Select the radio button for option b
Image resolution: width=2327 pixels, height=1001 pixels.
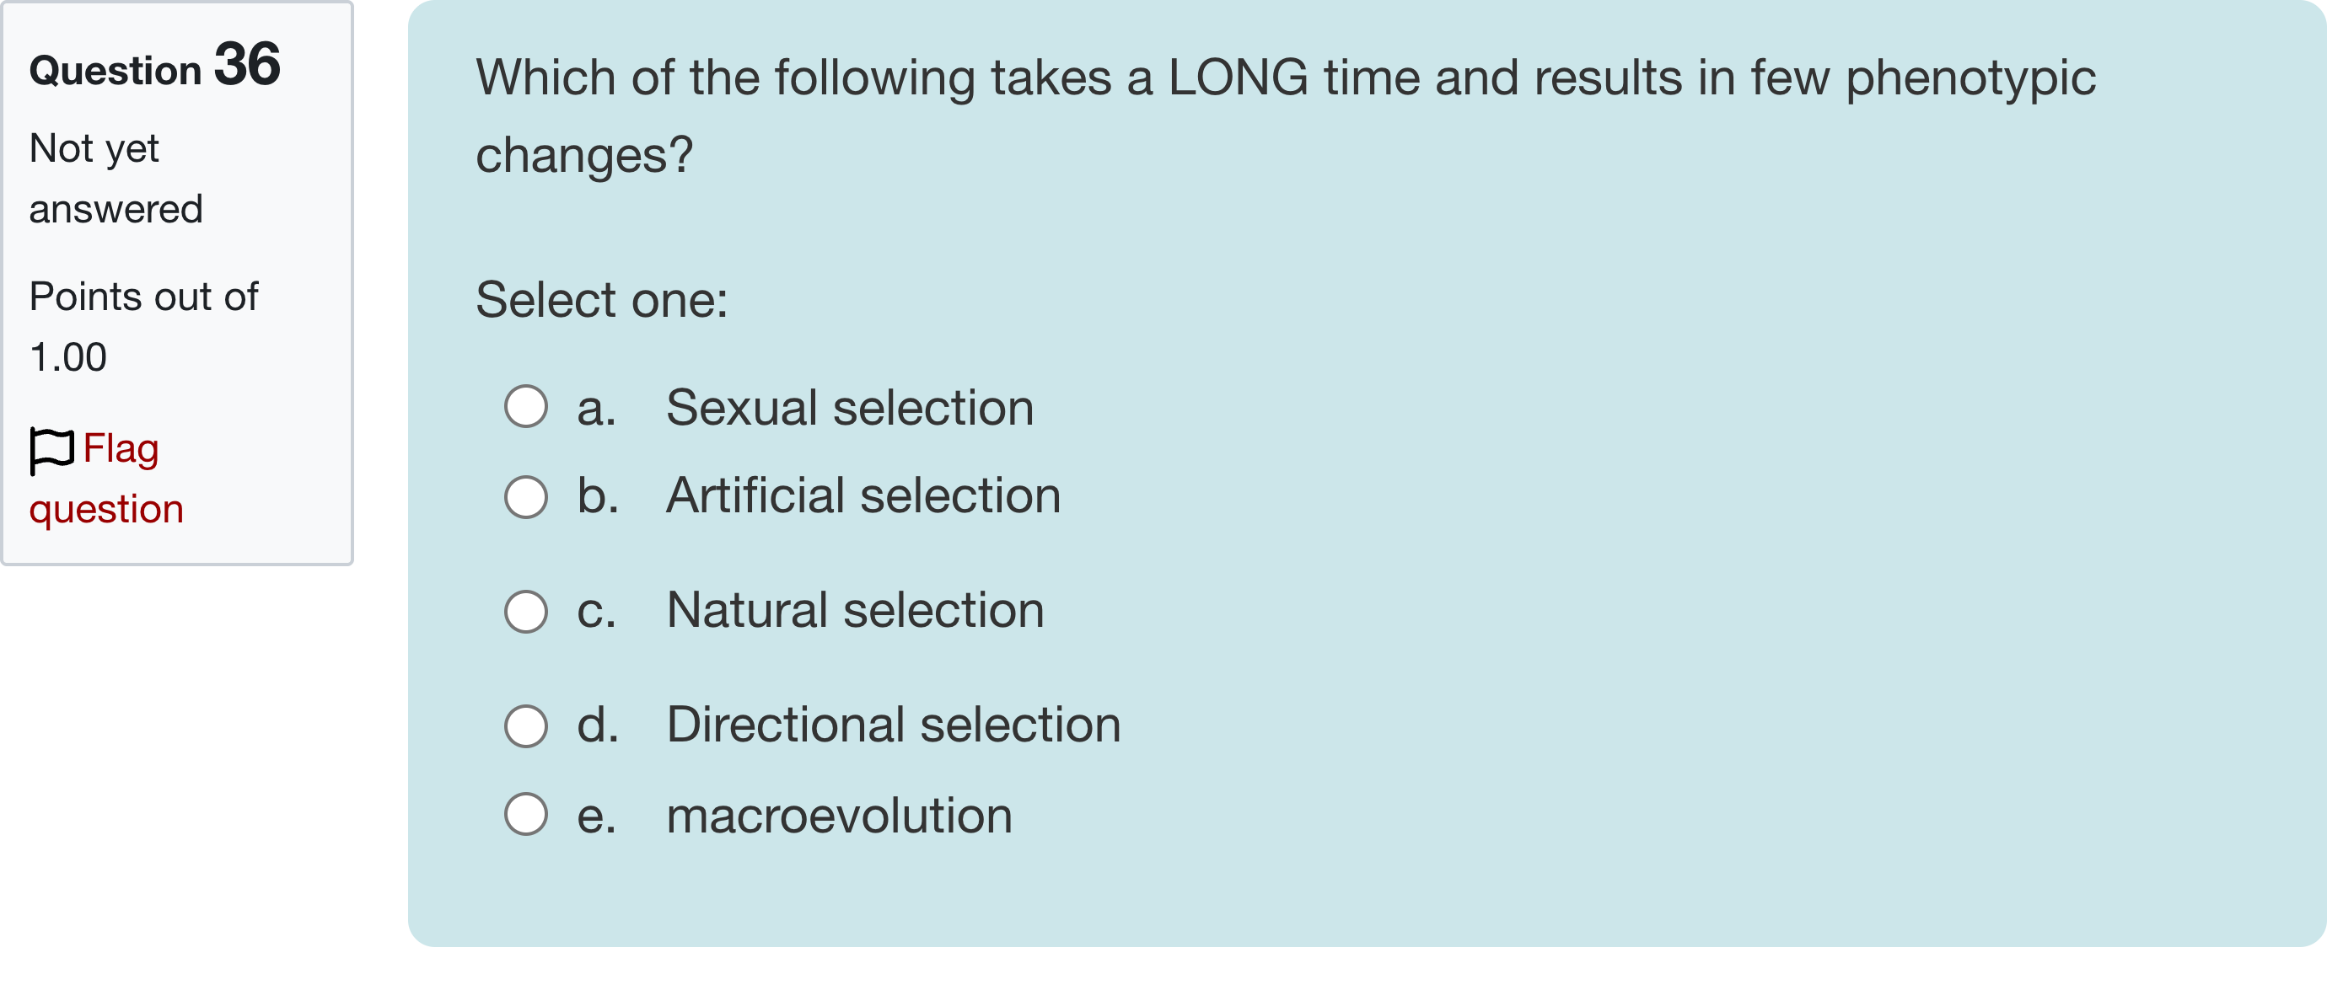coord(526,496)
